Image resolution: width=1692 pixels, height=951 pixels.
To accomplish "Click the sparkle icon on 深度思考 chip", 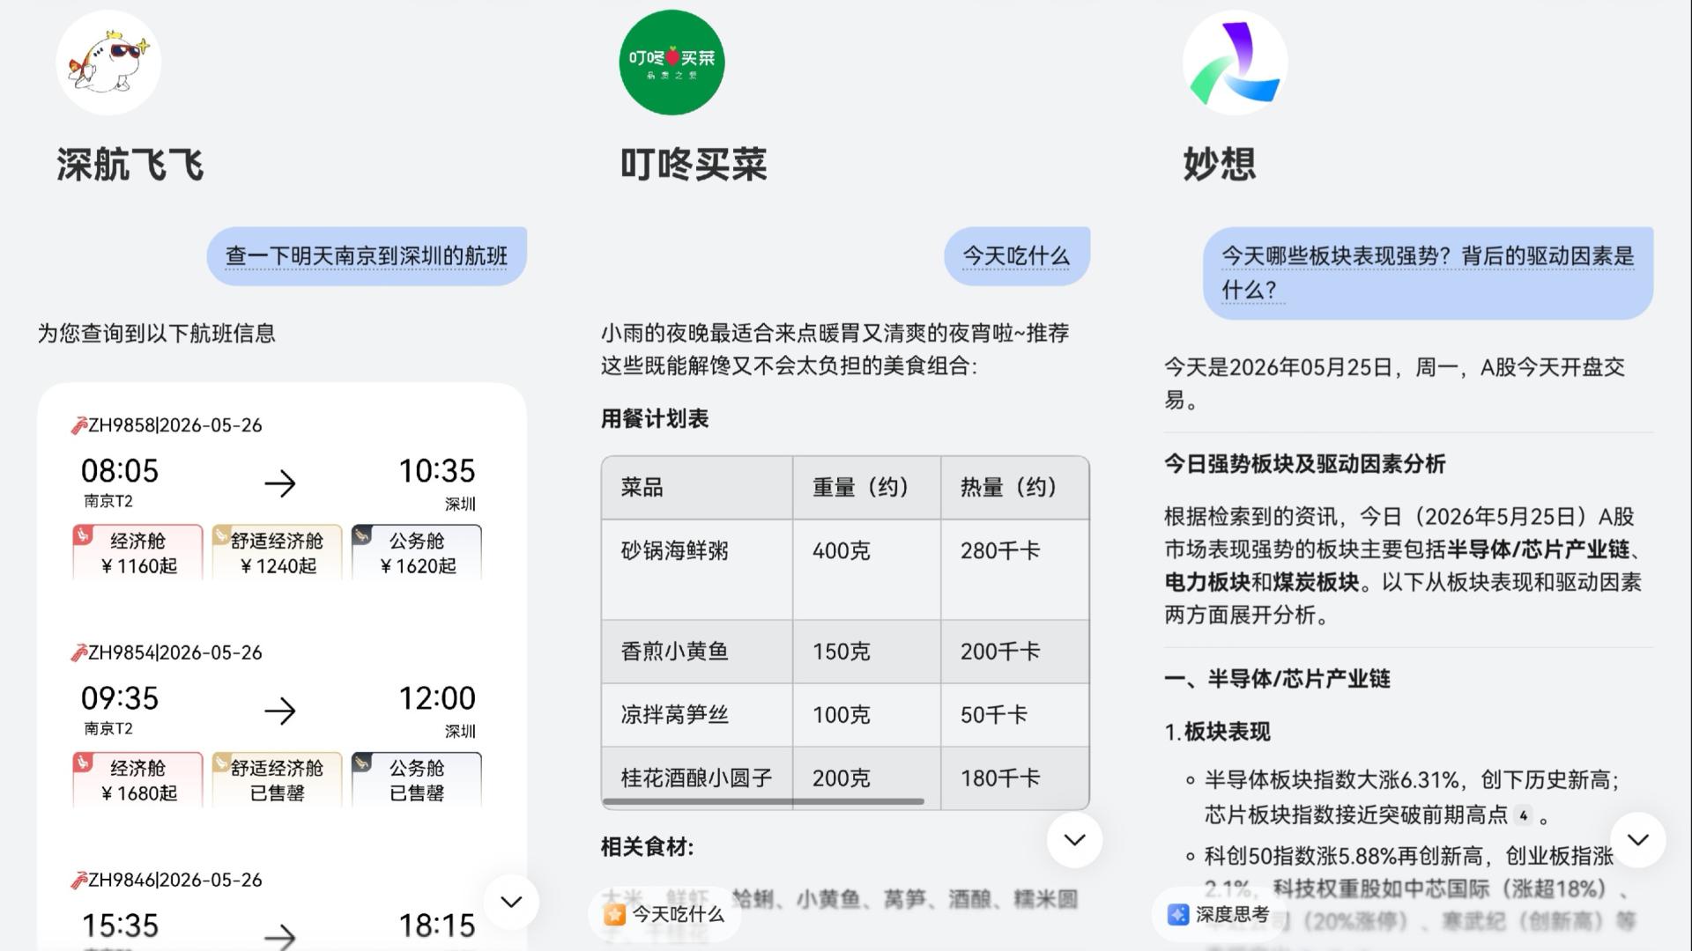I will pos(1177,915).
